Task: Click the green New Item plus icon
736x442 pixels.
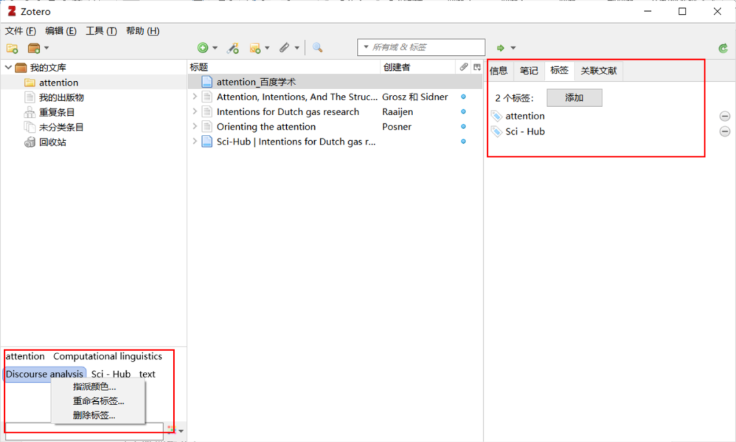Action: 203,48
